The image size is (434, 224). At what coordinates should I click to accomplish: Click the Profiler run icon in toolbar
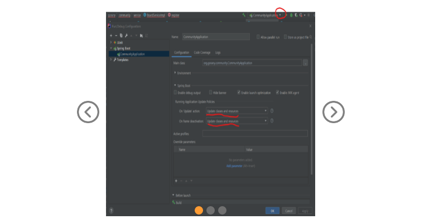(x=301, y=15)
